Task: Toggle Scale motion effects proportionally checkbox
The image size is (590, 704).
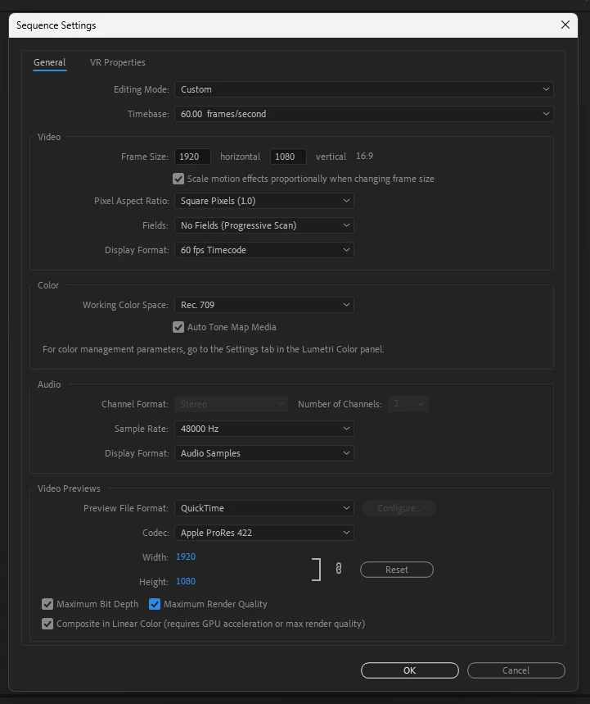Action: pos(178,179)
